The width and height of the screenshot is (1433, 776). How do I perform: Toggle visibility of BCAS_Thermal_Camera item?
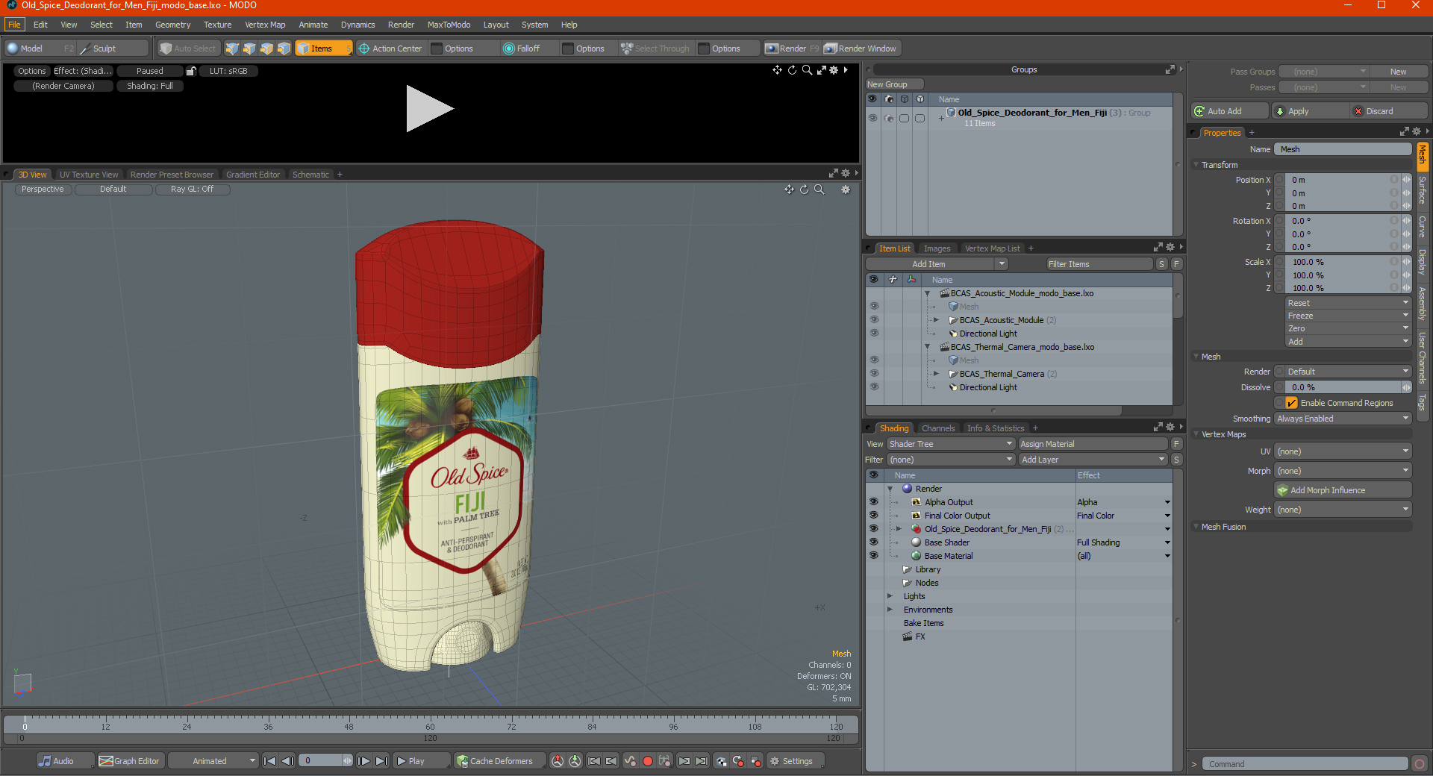(874, 374)
